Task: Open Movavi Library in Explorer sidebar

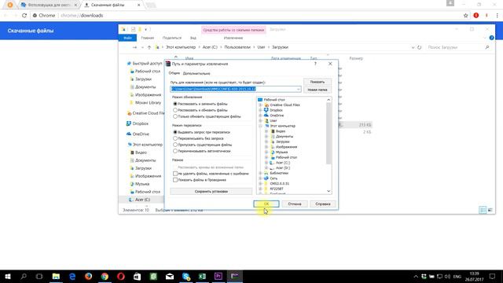Action: 145,103
